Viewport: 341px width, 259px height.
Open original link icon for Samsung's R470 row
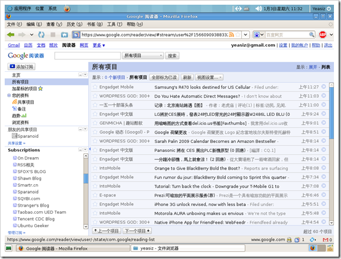pos(323,87)
